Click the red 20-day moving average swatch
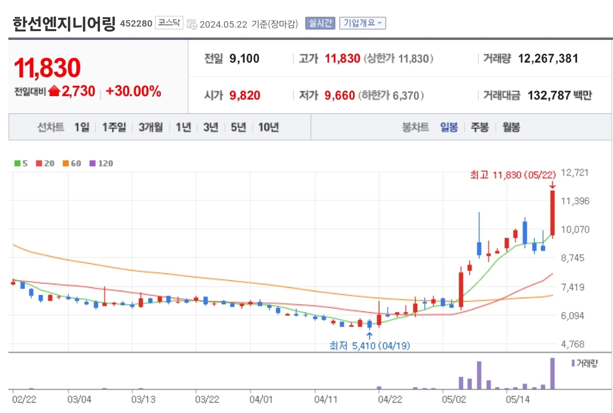 click(x=39, y=163)
